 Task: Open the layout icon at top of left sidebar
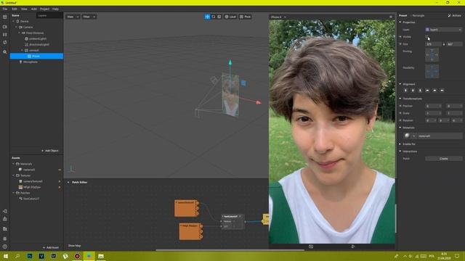(x=5, y=17)
